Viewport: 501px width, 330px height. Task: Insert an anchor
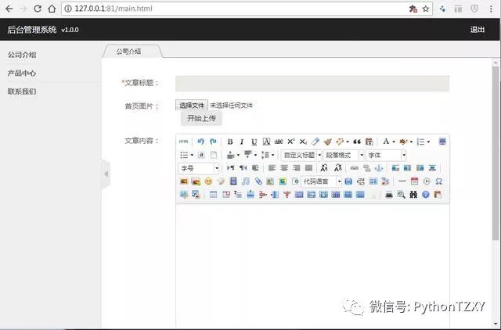pos(379,168)
